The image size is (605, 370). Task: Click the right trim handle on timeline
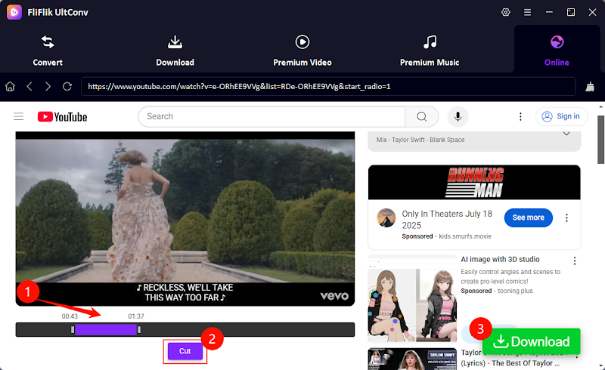pos(139,329)
